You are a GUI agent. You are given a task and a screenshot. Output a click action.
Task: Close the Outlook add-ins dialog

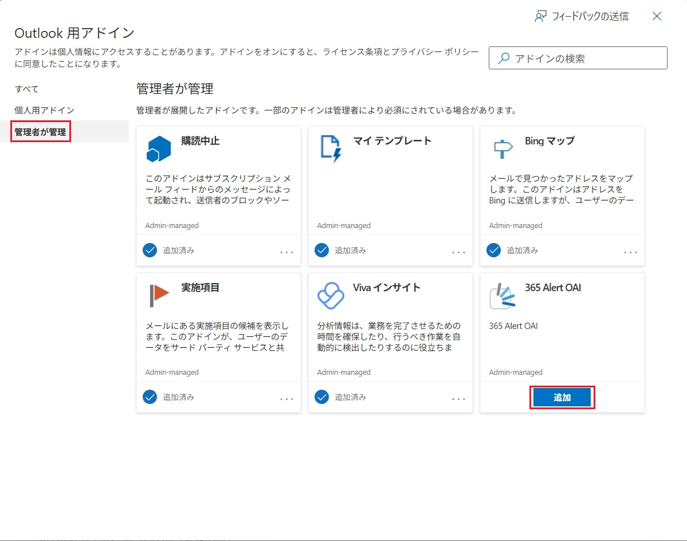click(657, 16)
